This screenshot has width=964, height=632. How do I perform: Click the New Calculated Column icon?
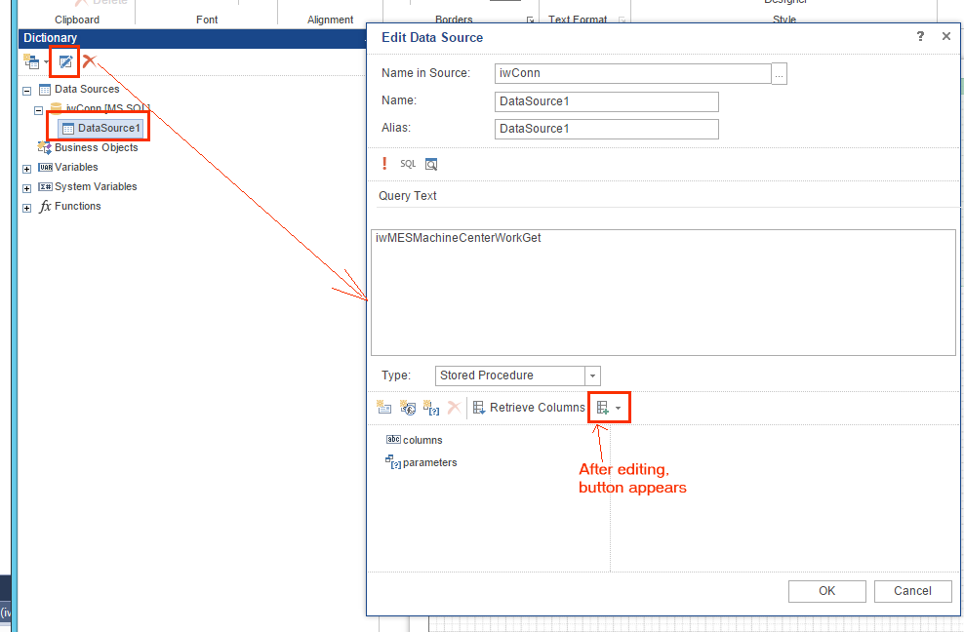coord(408,408)
